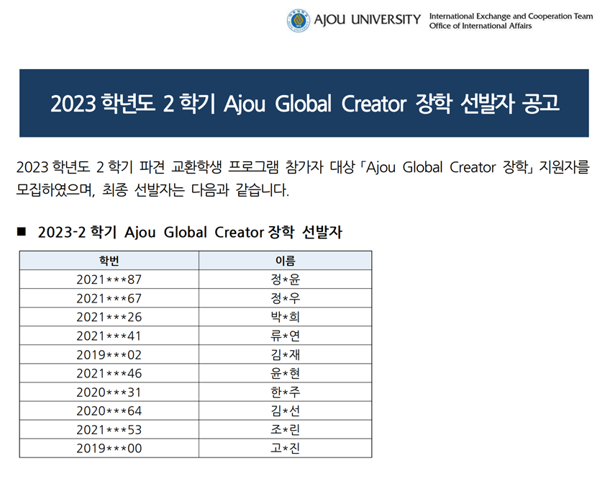Select student ID cell 2021***41
The height and width of the screenshot is (479, 610).
tap(109, 336)
